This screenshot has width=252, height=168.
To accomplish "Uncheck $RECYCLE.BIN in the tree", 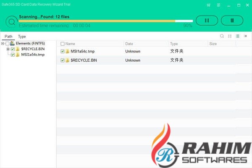I will 13,49.
